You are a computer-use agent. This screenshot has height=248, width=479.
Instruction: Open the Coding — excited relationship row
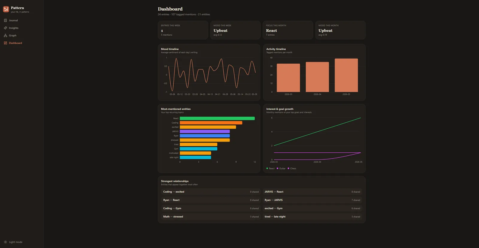coord(211,192)
